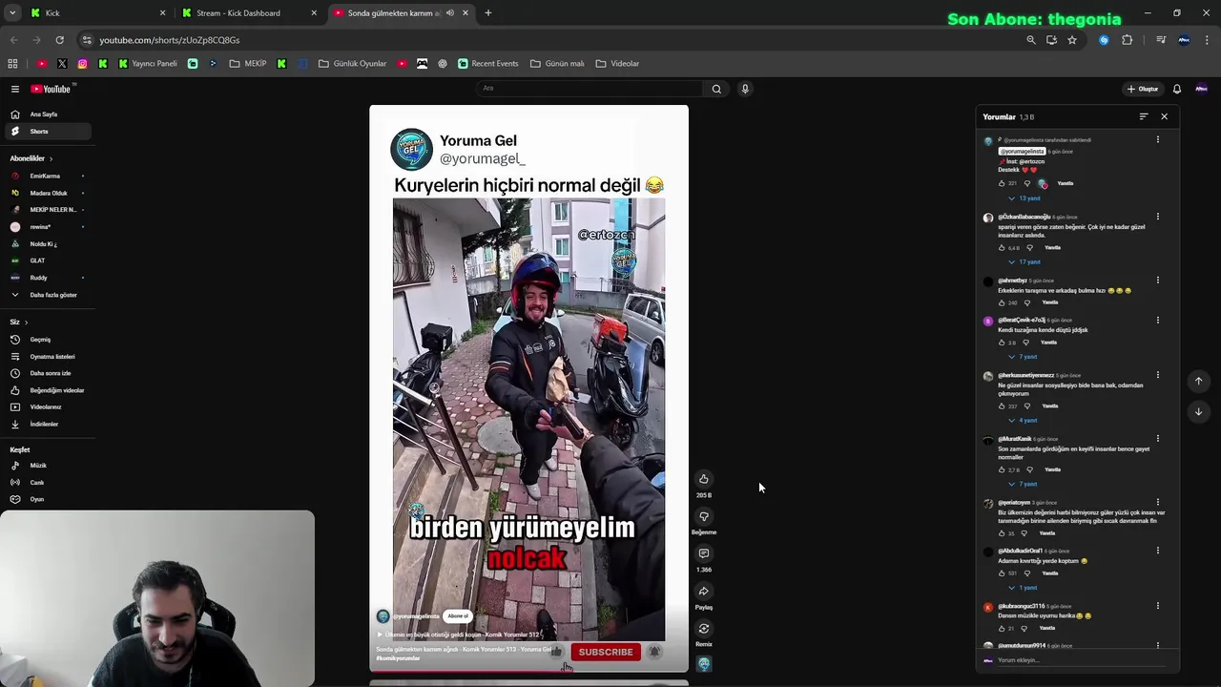This screenshot has height=687, width=1221.
Task: Open X bookmark in bookmarks bar
Action: pyautogui.click(x=62, y=64)
